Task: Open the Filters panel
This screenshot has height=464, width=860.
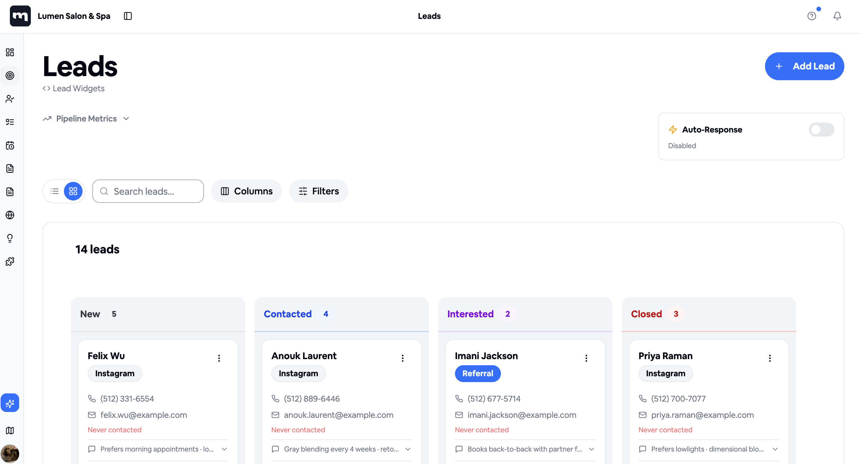Action: coord(318,191)
